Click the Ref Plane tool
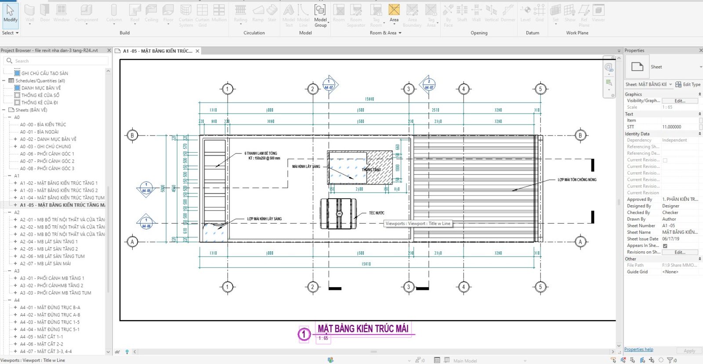 point(584,16)
